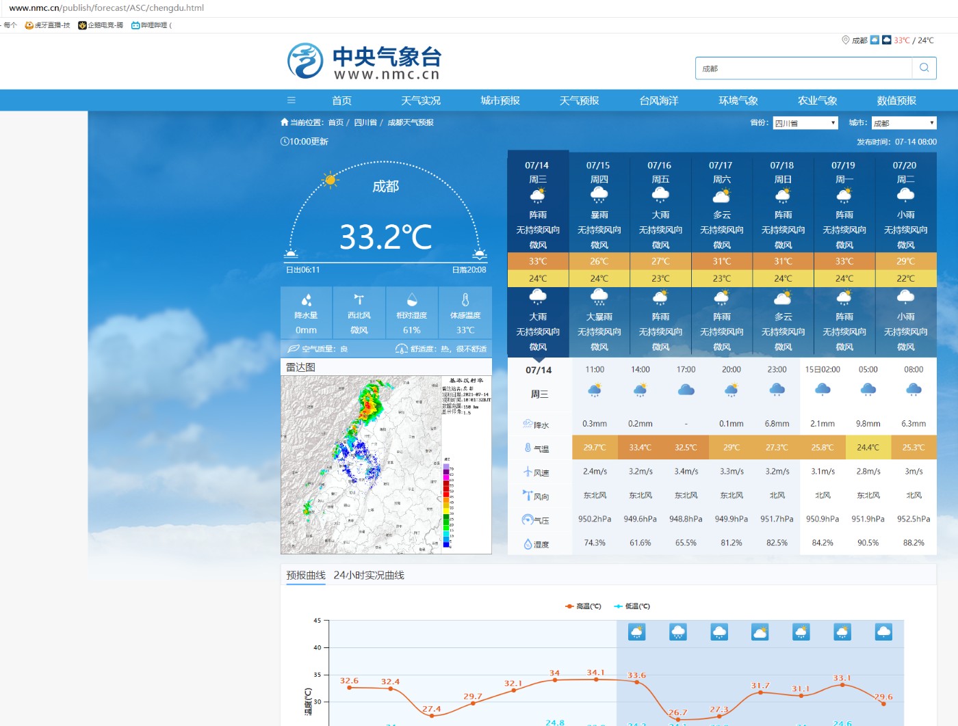Screen dimensions: 958x726
Task: Toggle the 低温(℃) legend series
Action: click(632, 606)
